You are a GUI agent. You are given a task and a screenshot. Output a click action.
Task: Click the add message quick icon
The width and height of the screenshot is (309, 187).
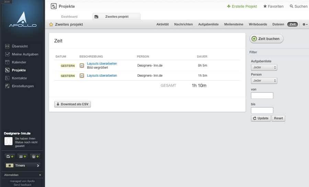[22, 156]
